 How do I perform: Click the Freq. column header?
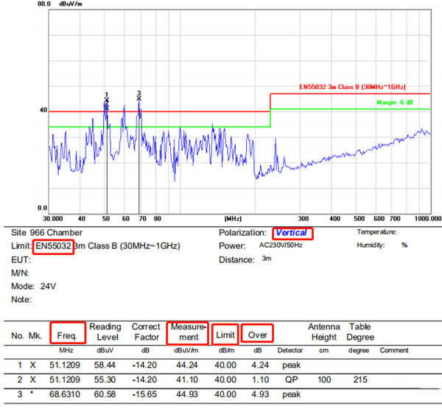(68, 334)
